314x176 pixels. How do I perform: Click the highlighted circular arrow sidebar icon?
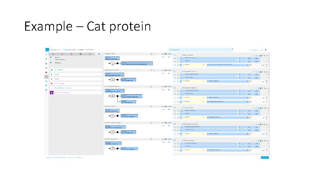pyautogui.click(x=46, y=76)
